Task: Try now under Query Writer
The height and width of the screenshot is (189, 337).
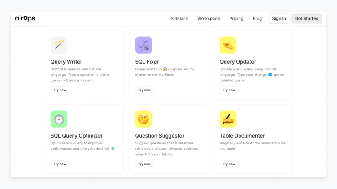Action: (x=60, y=90)
